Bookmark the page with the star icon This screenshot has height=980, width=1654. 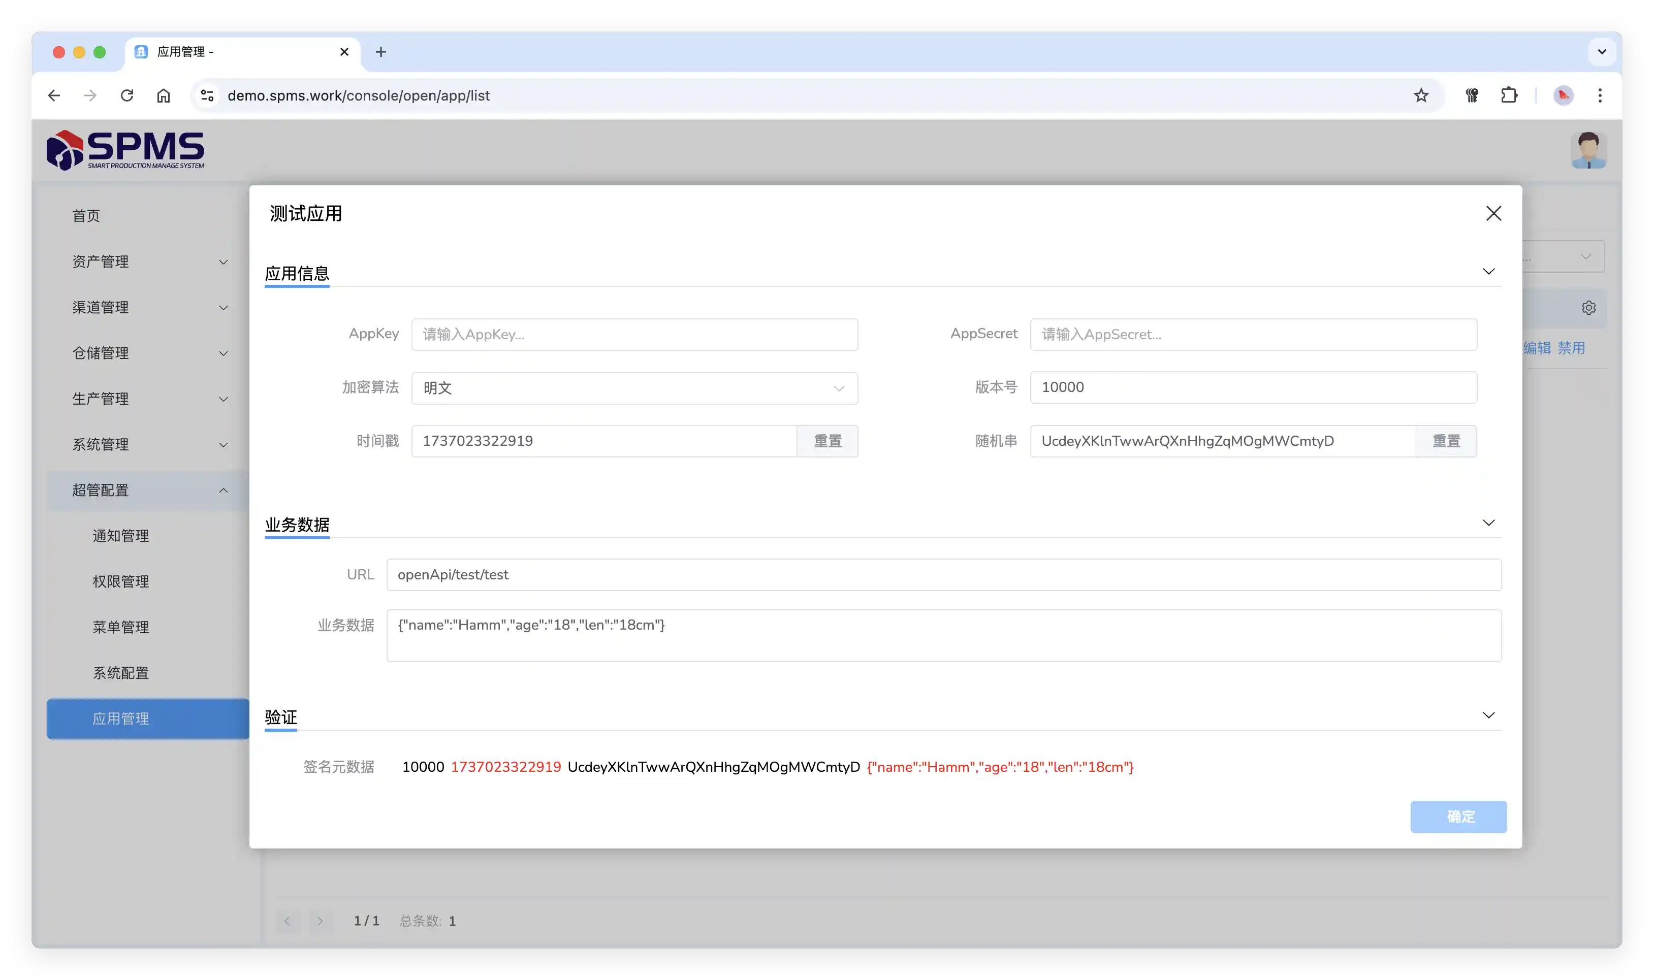[x=1421, y=95]
